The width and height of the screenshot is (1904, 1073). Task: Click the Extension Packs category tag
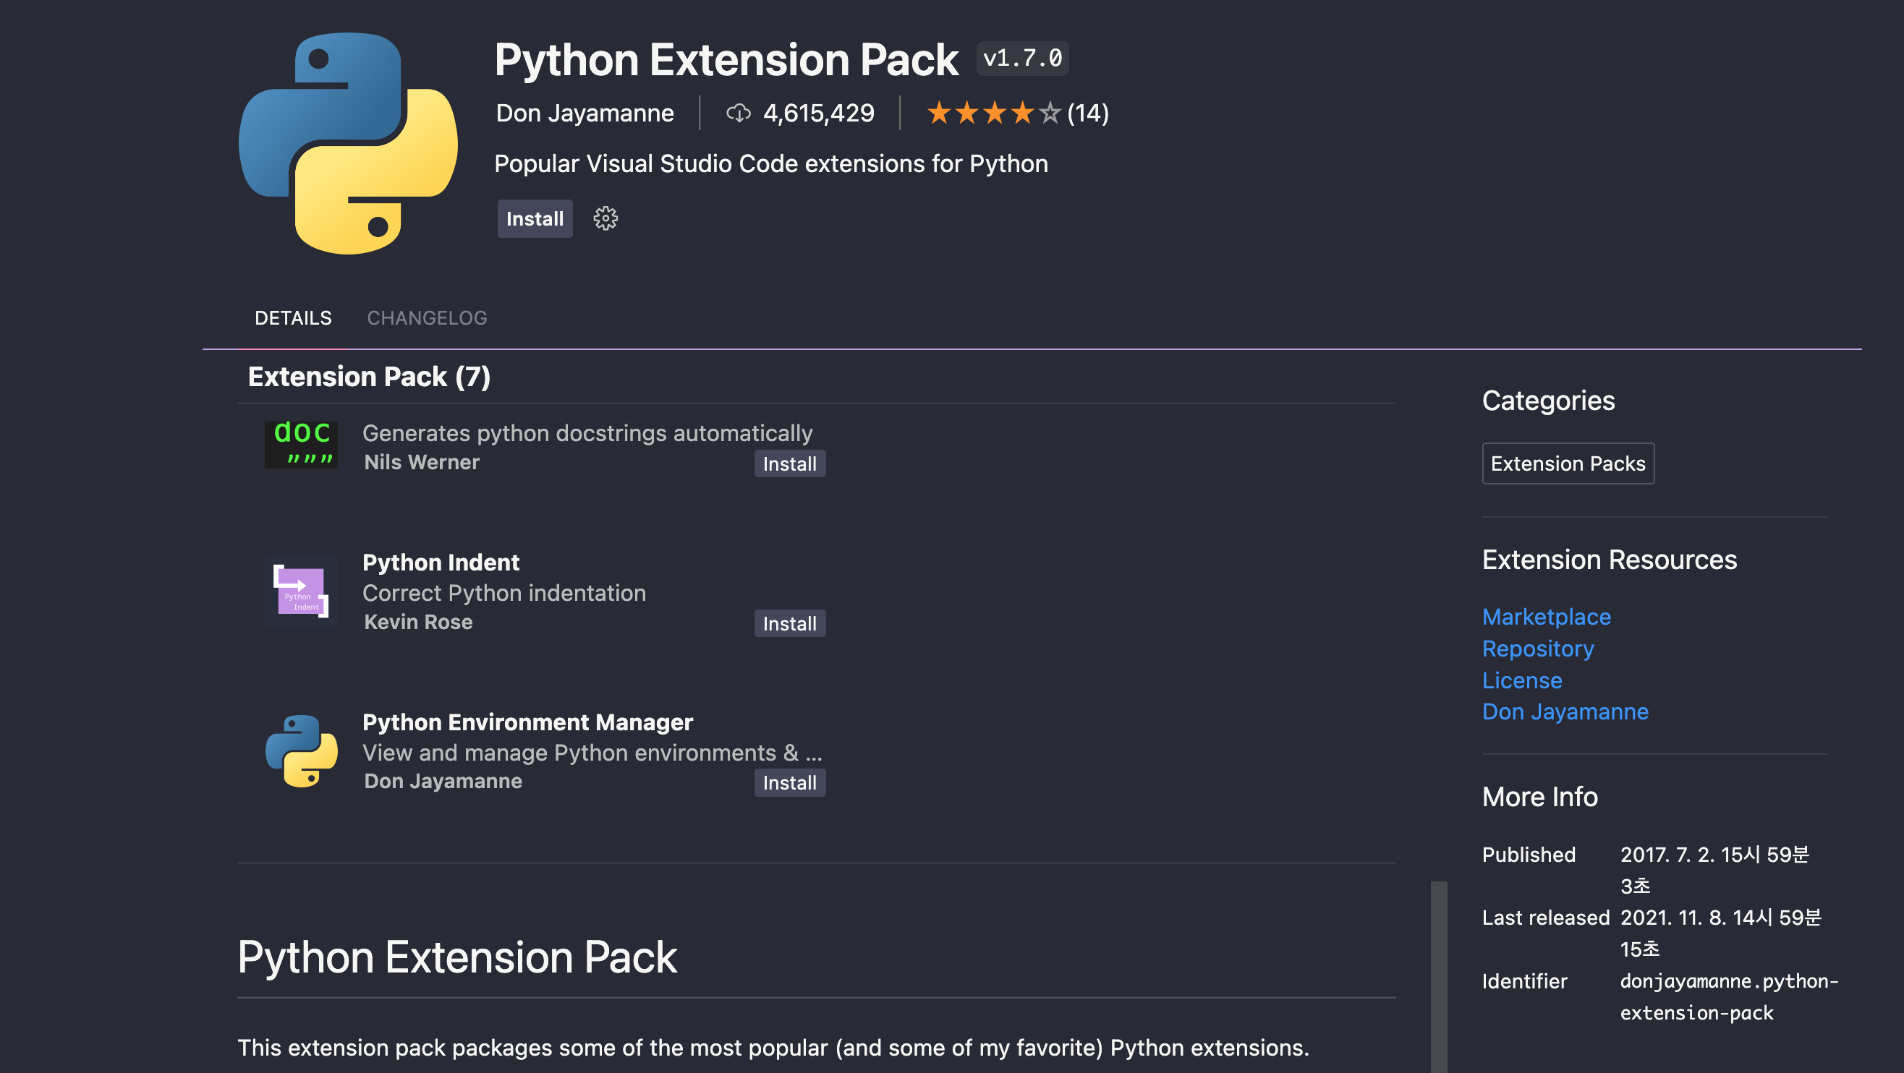click(x=1568, y=463)
